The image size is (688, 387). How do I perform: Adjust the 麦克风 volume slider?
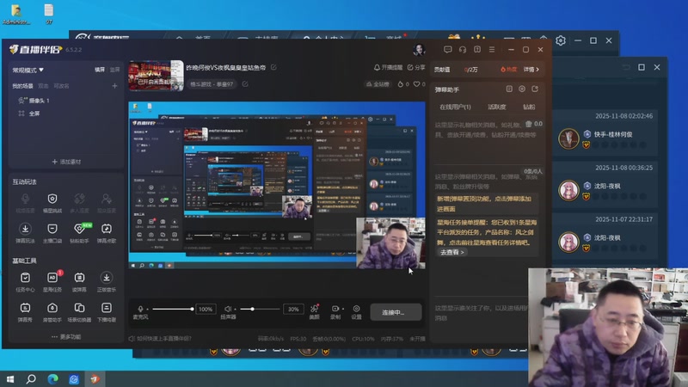pos(173,309)
